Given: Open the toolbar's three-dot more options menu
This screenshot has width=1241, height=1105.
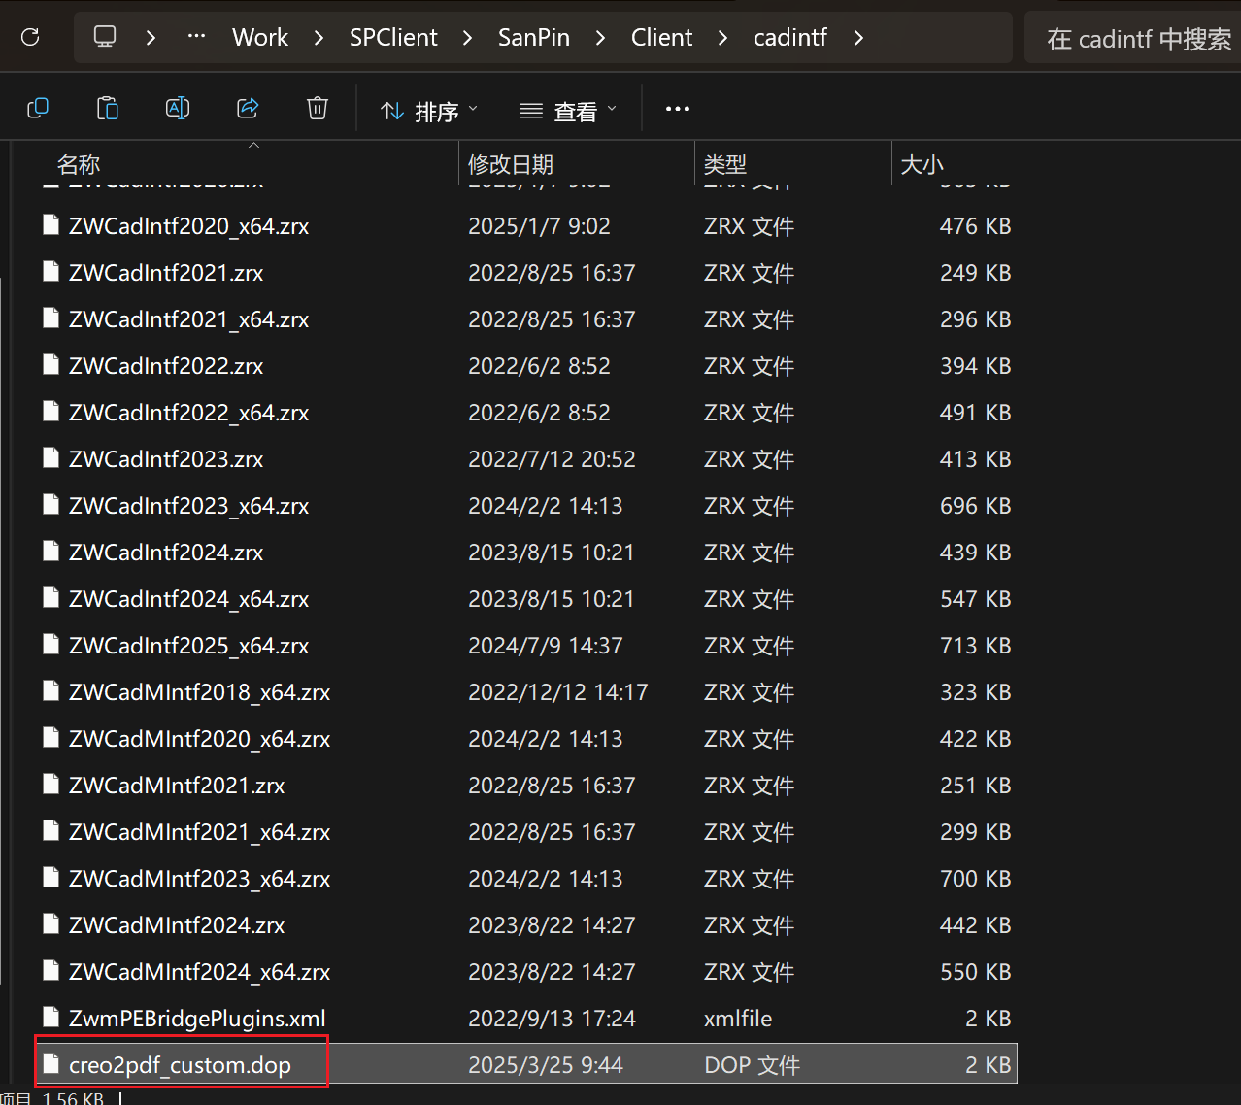Looking at the screenshot, I should coord(678,109).
